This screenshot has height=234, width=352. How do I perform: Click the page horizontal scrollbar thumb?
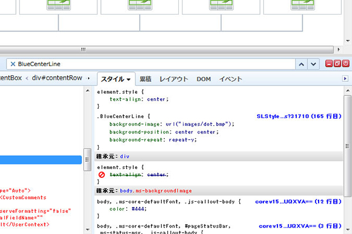click(x=167, y=49)
